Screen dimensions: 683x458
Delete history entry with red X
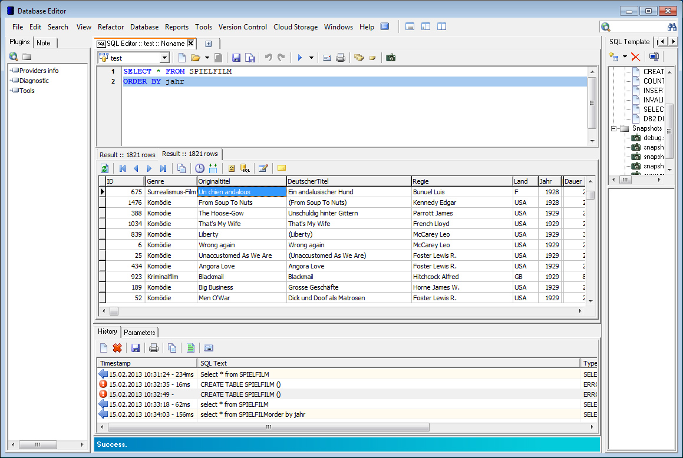pos(117,348)
